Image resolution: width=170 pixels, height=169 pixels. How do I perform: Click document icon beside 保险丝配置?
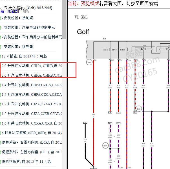0,162
